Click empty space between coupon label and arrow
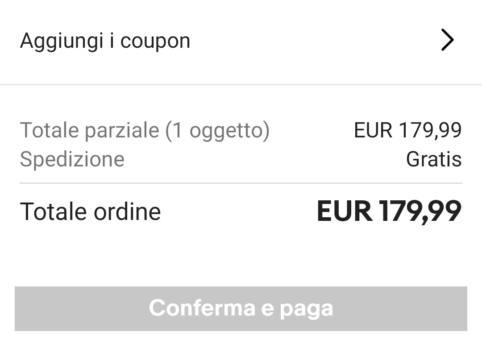482x348 pixels. [312, 41]
